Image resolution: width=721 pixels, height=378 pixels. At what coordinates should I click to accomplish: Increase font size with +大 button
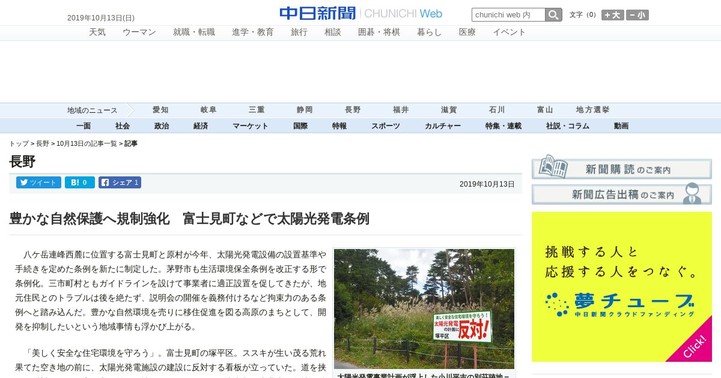613,15
